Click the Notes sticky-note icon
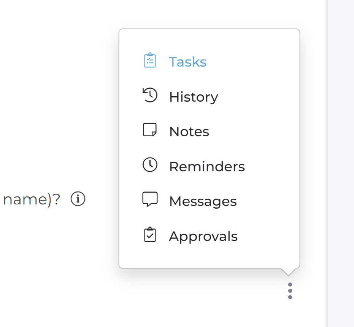The width and height of the screenshot is (354, 327). click(x=150, y=130)
